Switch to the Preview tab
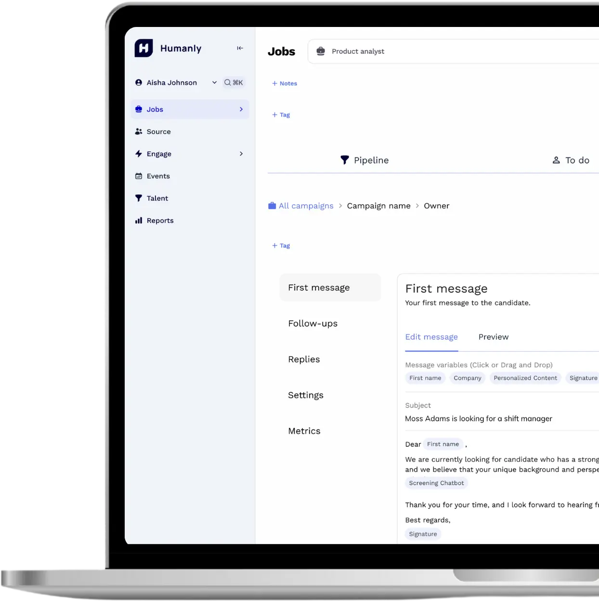 click(494, 337)
